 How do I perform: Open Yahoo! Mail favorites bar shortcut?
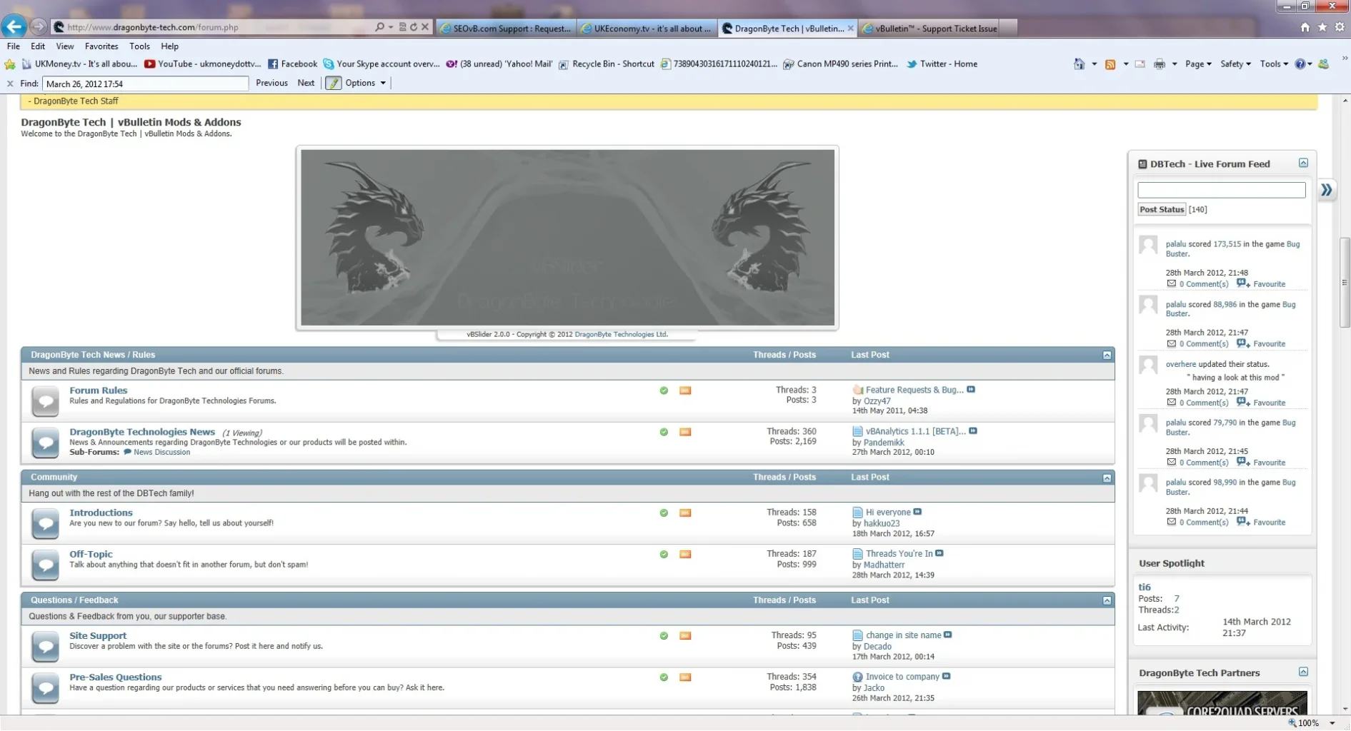pos(499,64)
